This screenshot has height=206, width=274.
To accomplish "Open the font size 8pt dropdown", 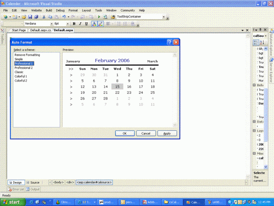I will (67, 24).
